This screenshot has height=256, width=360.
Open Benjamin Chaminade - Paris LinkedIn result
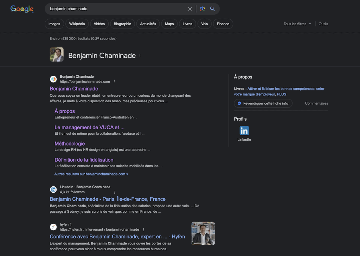tap(108, 199)
